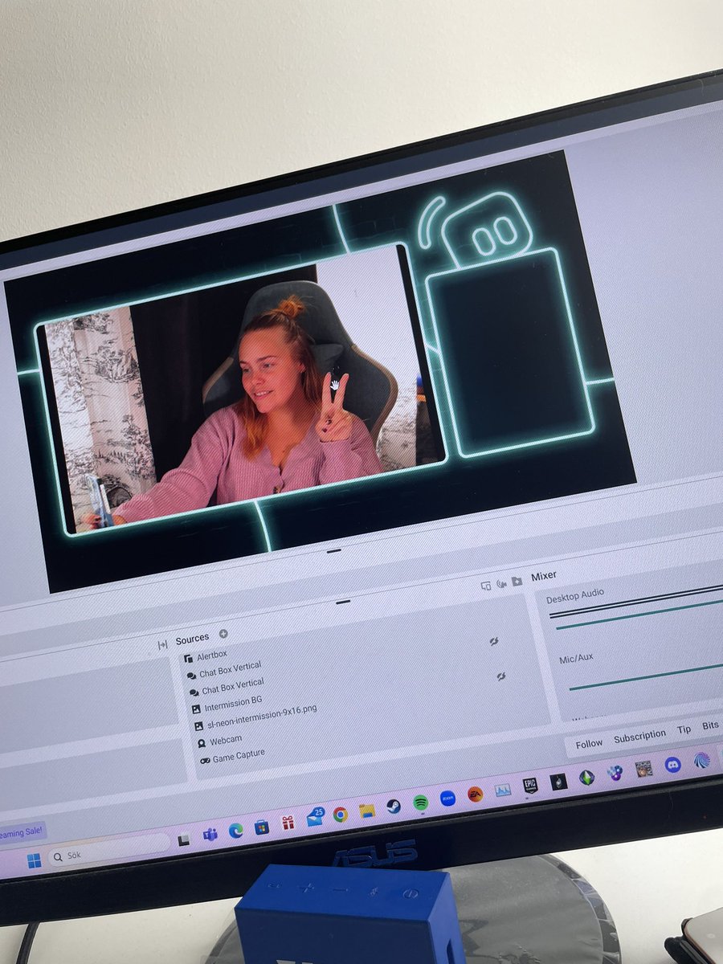Open Steam from the taskbar
The width and height of the screenshot is (723, 964).
click(x=394, y=806)
